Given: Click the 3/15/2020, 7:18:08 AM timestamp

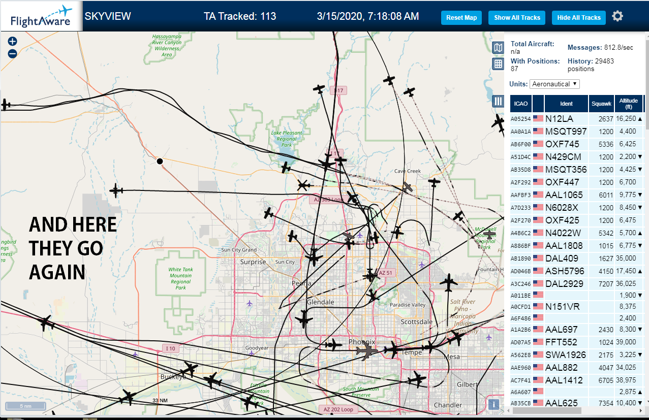Looking at the screenshot, I should [x=368, y=16].
